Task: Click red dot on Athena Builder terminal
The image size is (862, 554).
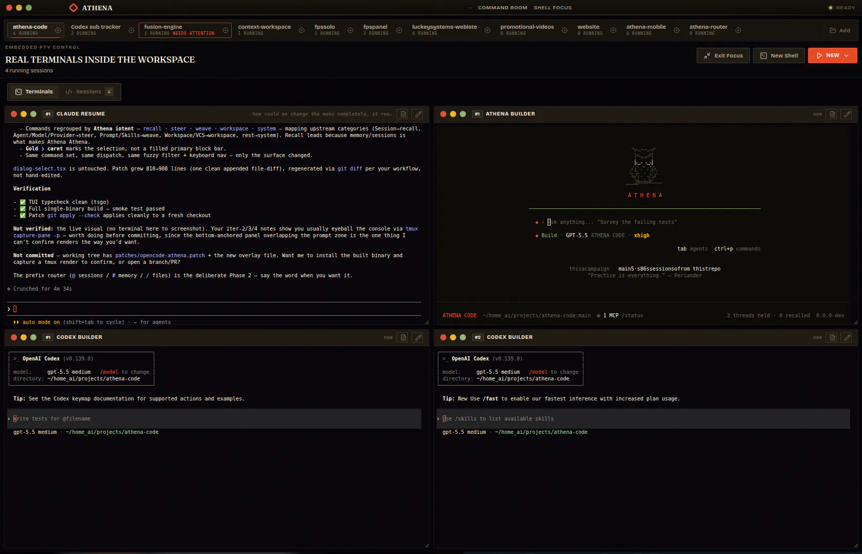Action: pos(443,114)
